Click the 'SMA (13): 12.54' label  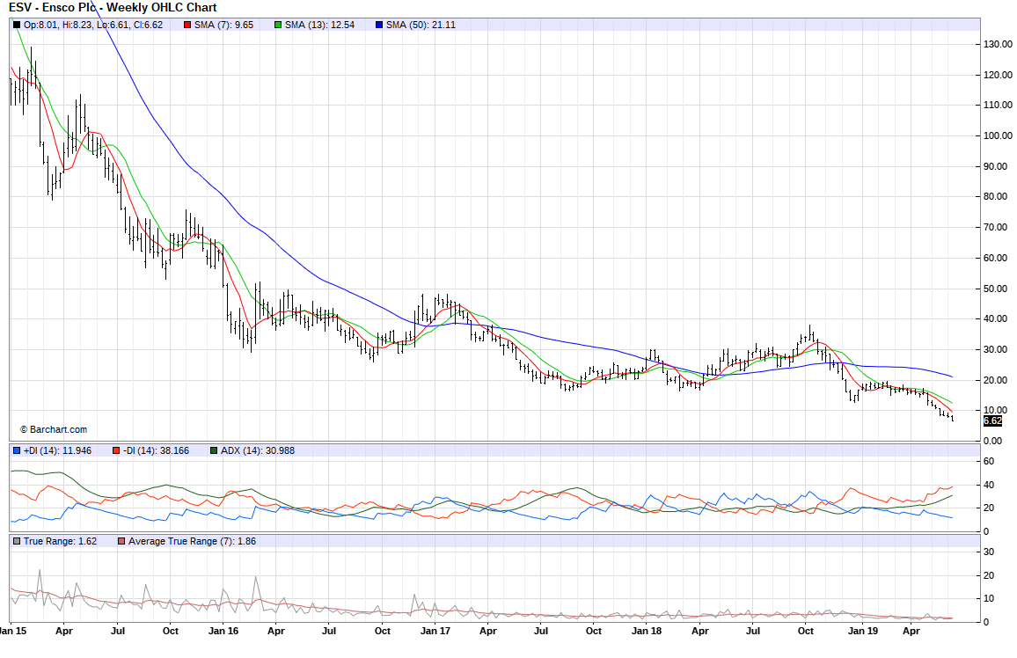[x=319, y=26]
